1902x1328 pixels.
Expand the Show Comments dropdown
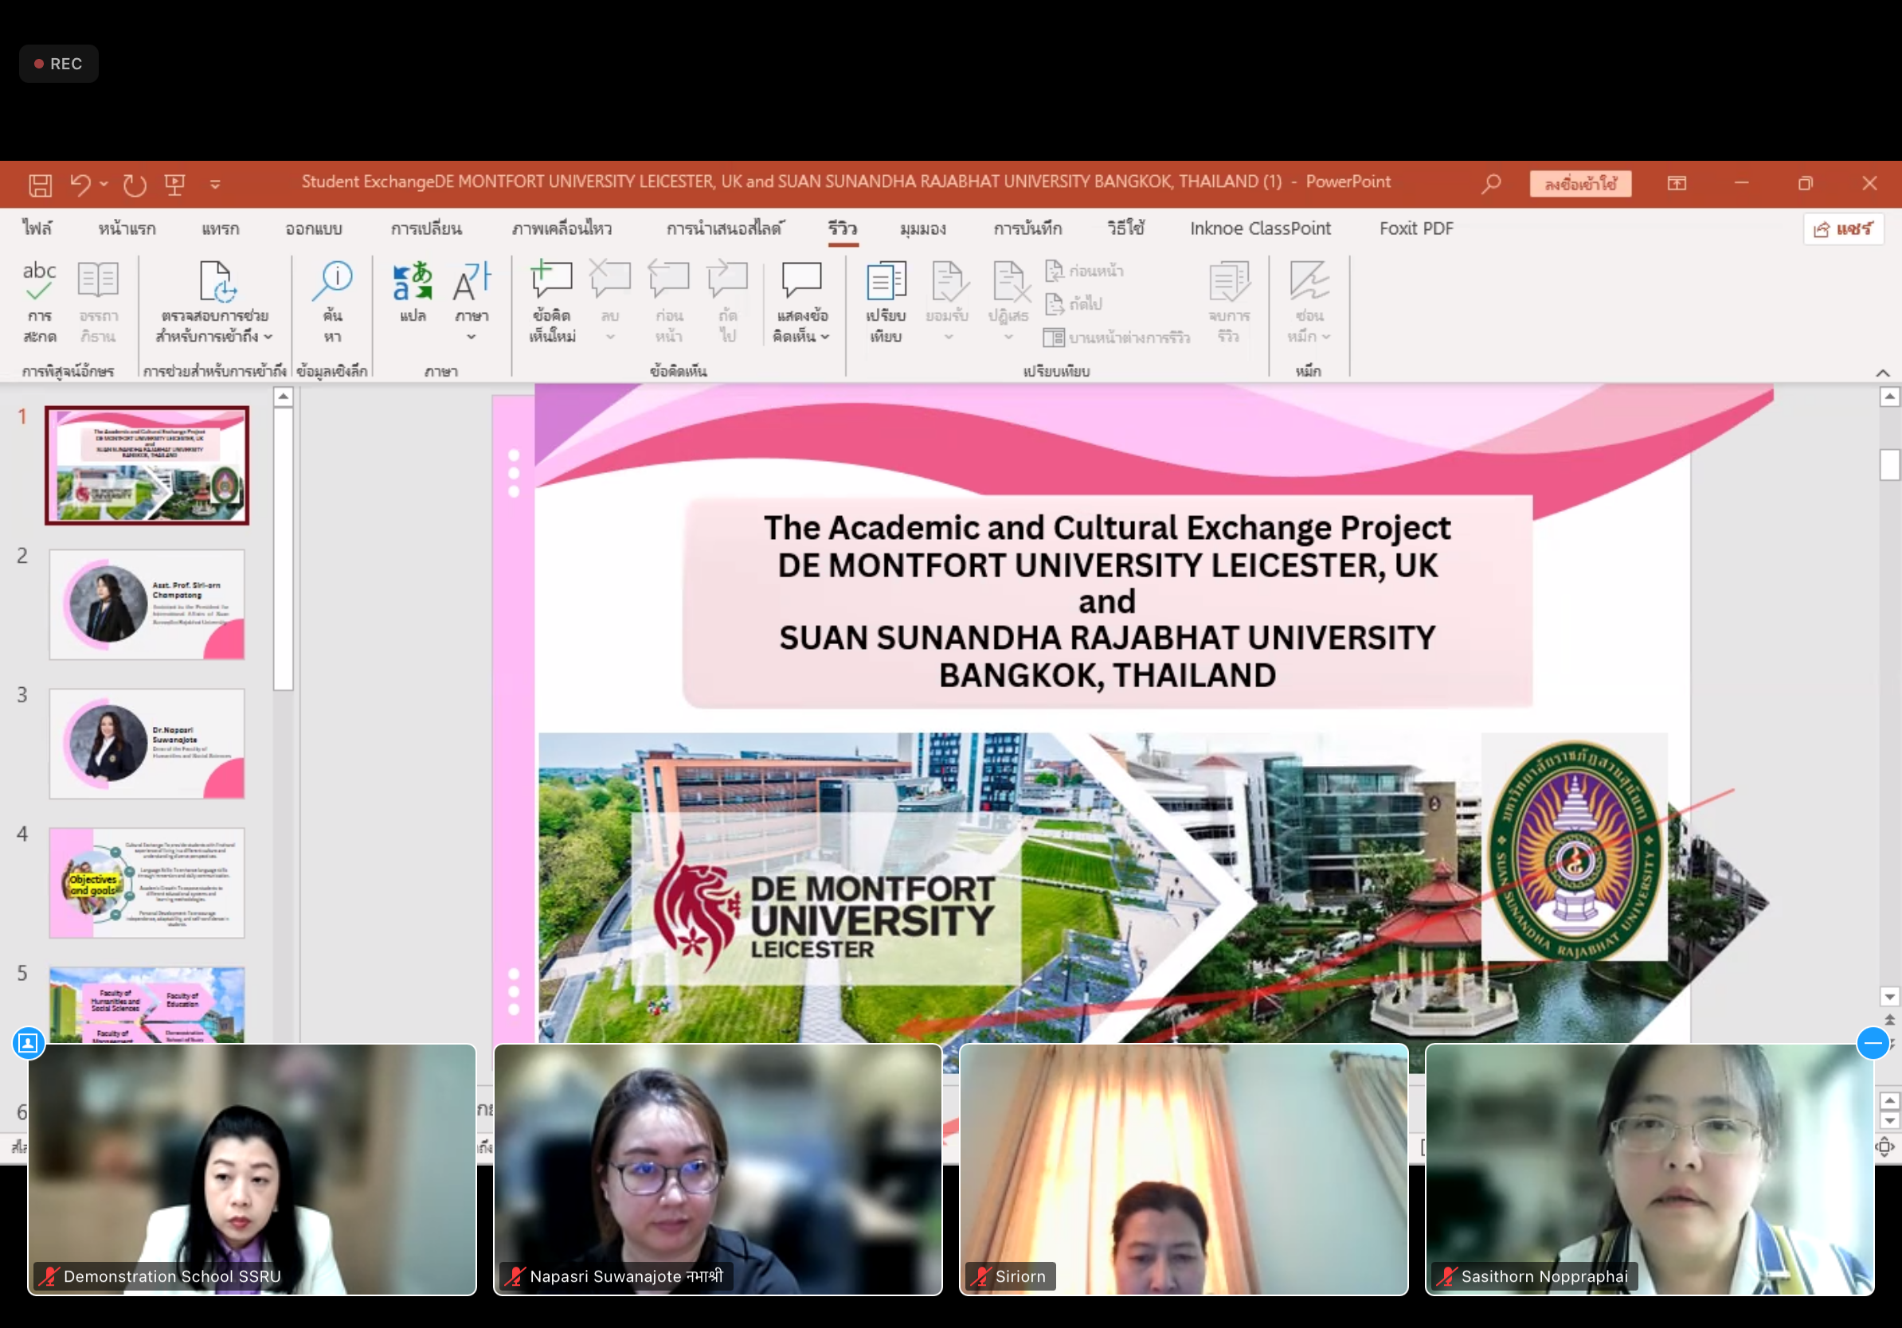tap(825, 337)
